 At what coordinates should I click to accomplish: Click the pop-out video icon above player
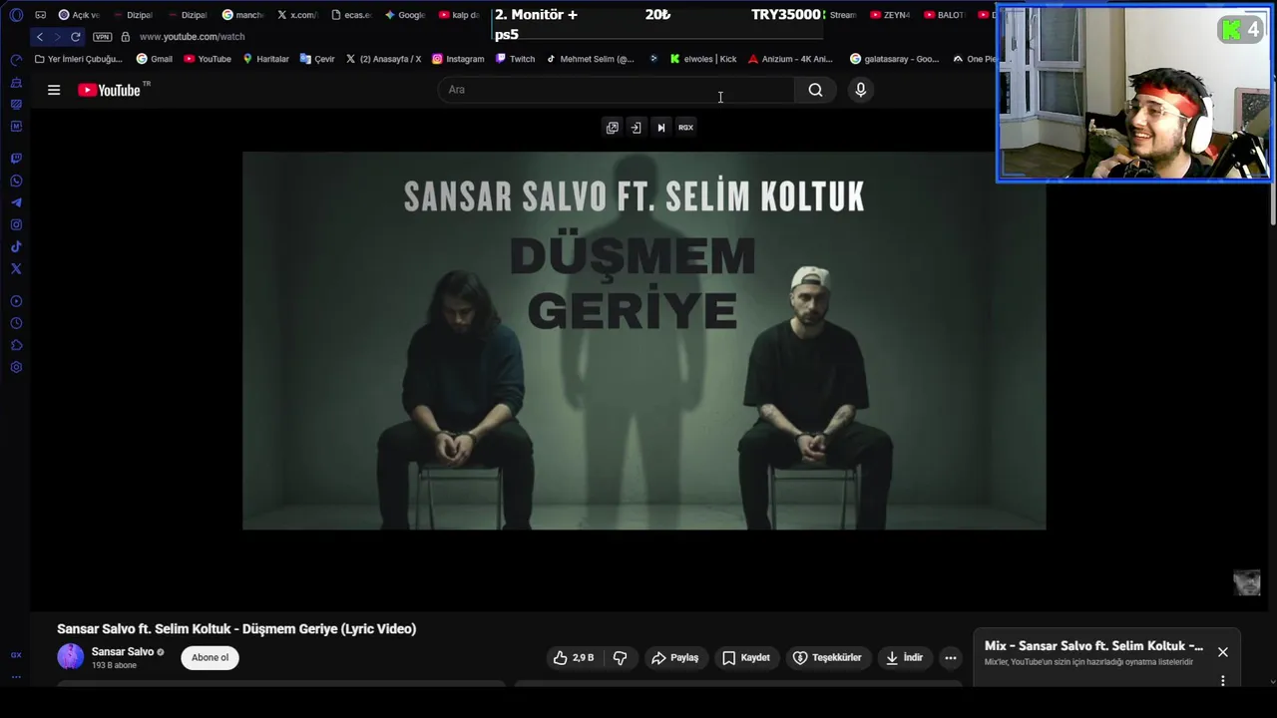pos(612,128)
